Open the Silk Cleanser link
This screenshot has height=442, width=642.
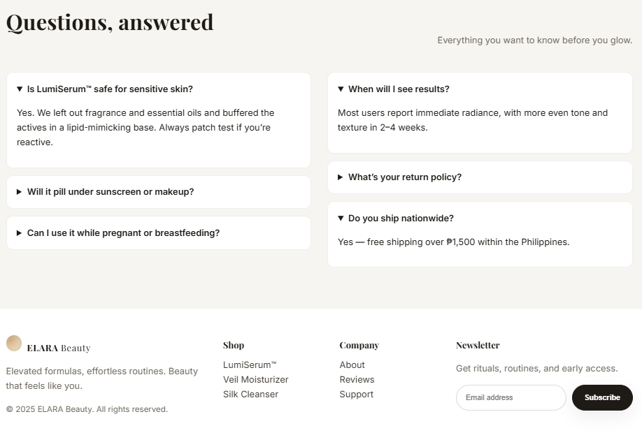point(250,395)
